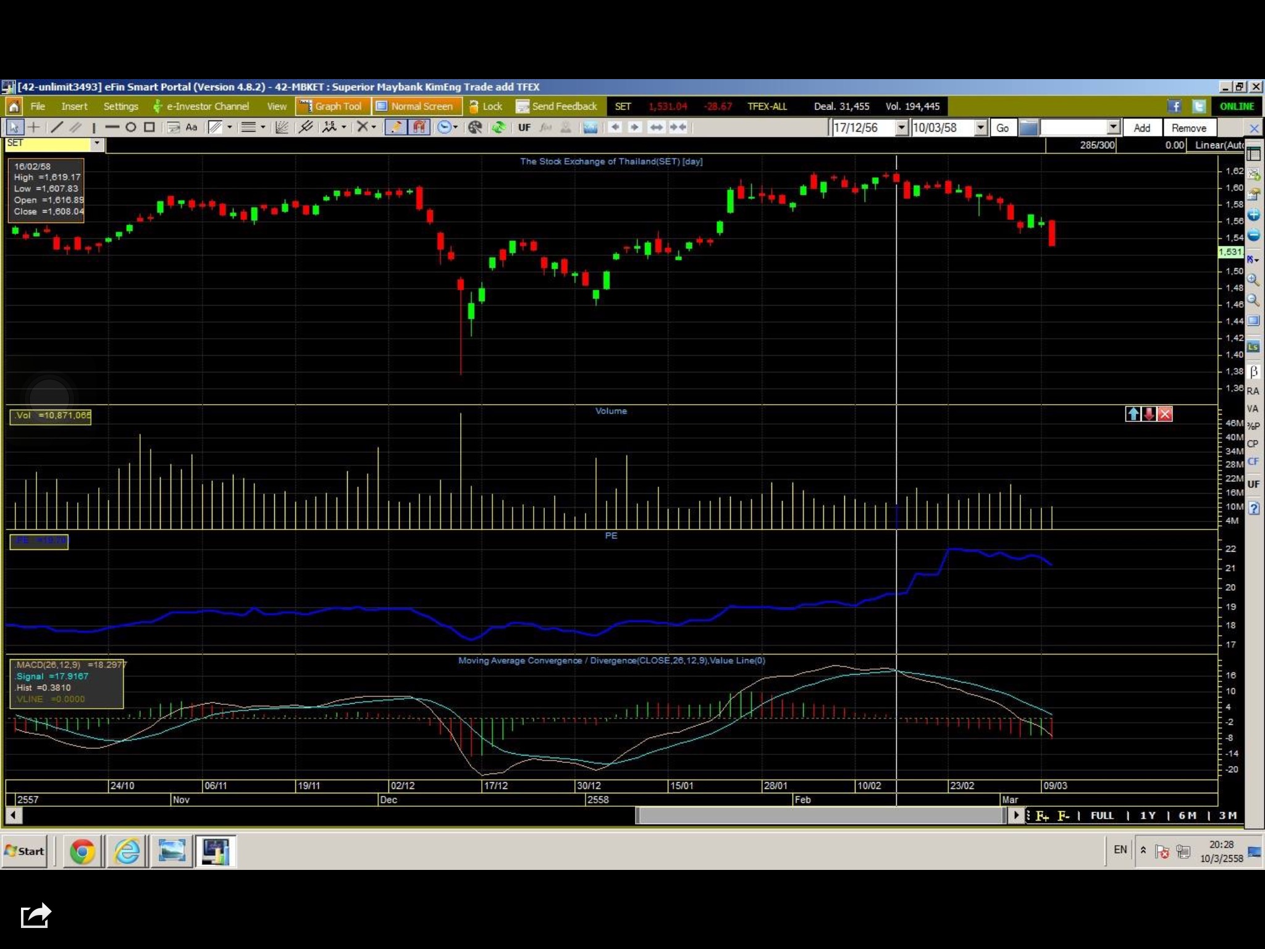Expand the SET symbol dropdown
The height and width of the screenshot is (949, 1265).
pos(96,143)
